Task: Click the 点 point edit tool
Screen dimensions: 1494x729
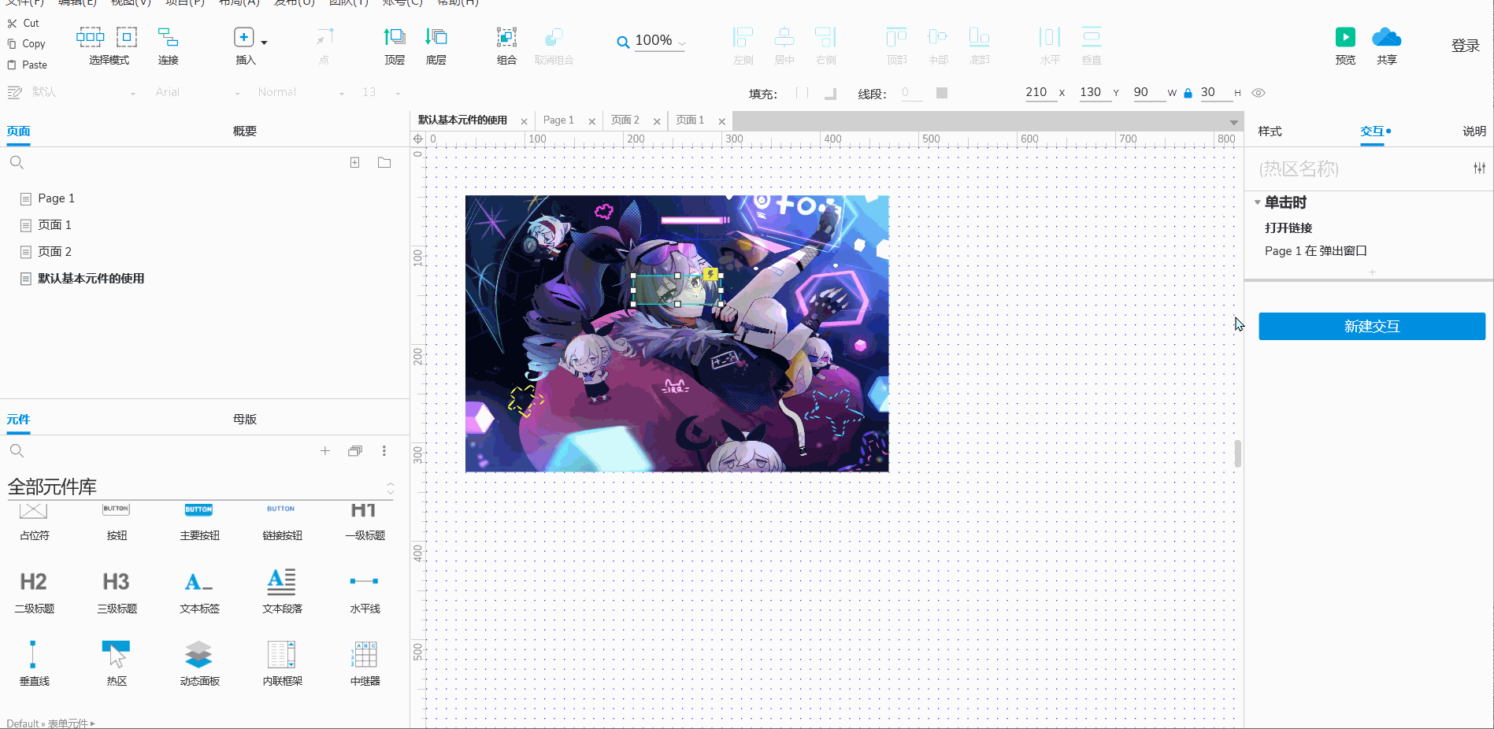Action: point(324,37)
